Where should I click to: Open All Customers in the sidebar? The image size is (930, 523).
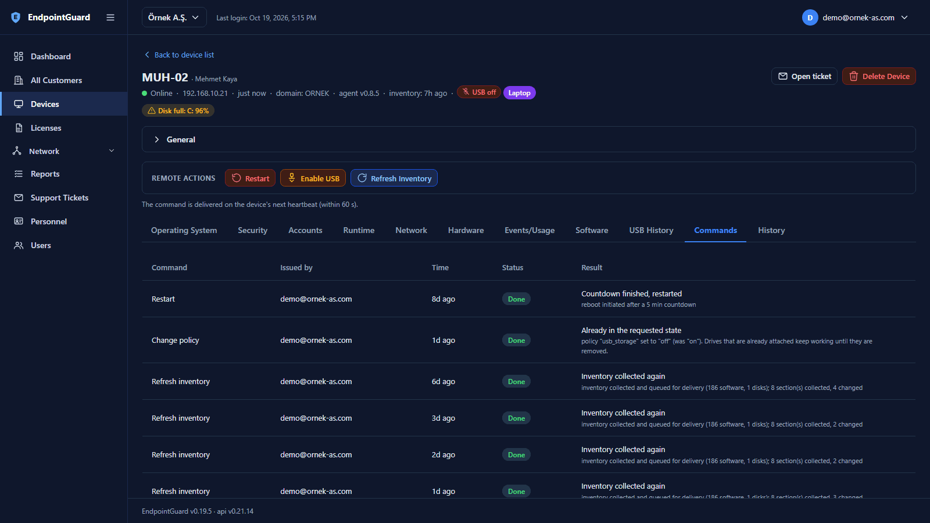pos(64,80)
